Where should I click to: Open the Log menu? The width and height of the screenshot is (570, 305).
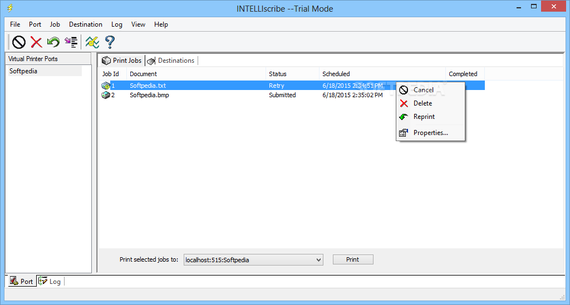[x=117, y=24]
